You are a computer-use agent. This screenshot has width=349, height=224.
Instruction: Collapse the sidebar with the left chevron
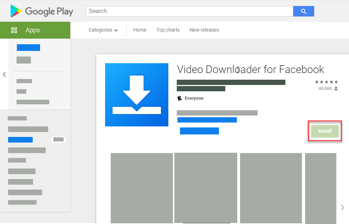[x=4, y=74]
